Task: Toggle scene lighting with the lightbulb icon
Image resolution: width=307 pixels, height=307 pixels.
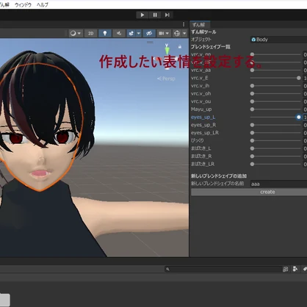Action: tap(105, 33)
